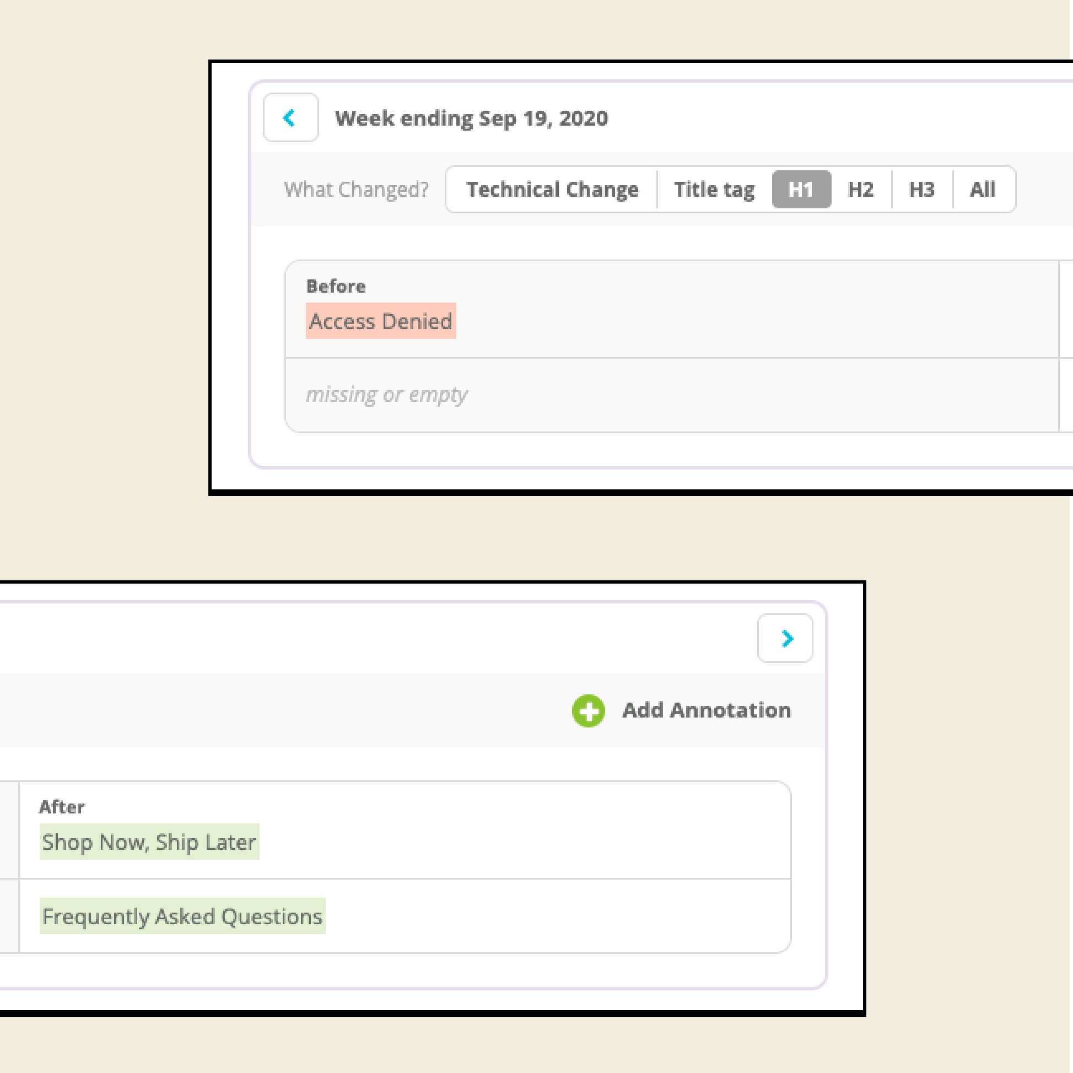Click the What Changed? label

coord(357,190)
